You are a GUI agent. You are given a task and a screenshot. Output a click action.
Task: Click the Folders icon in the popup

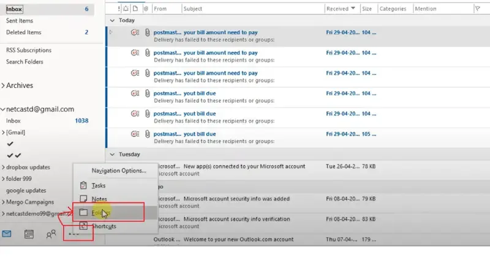[x=83, y=212]
